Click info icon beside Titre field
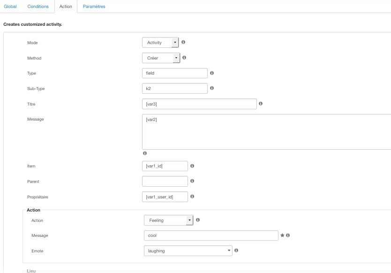This screenshot has width=391, height=273. click(261, 104)
